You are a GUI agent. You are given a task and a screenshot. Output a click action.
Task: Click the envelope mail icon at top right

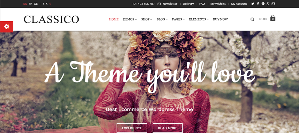(x=273, y=4)
